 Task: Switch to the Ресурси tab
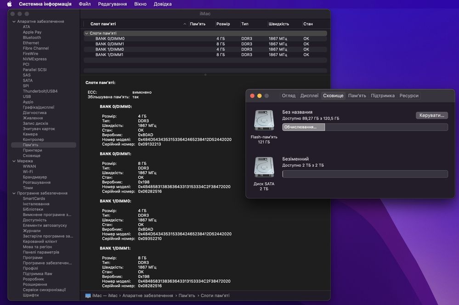[x=409, y=96]
